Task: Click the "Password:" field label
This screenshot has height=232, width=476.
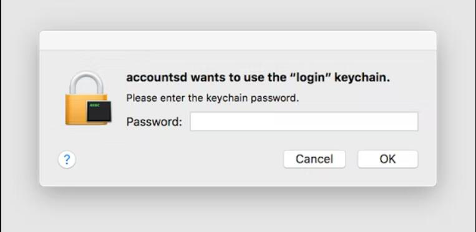Action: click(154, 122)
